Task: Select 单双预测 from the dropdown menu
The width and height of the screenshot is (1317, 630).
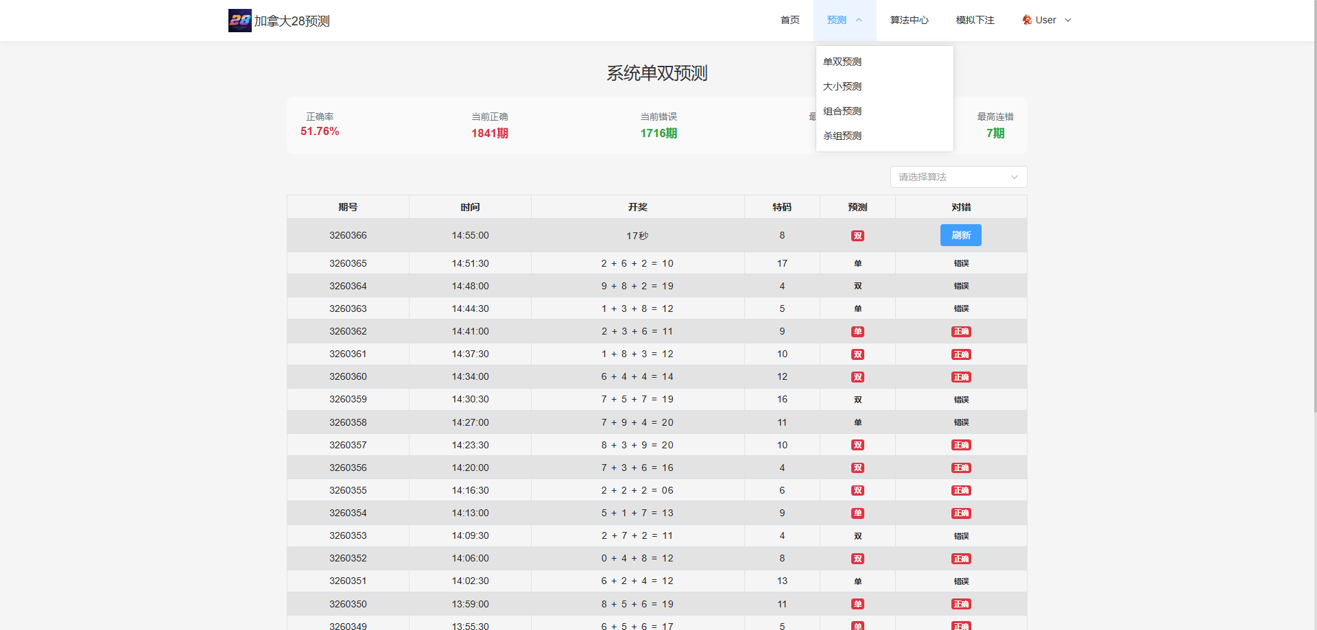Action: [x=842, y=62]
